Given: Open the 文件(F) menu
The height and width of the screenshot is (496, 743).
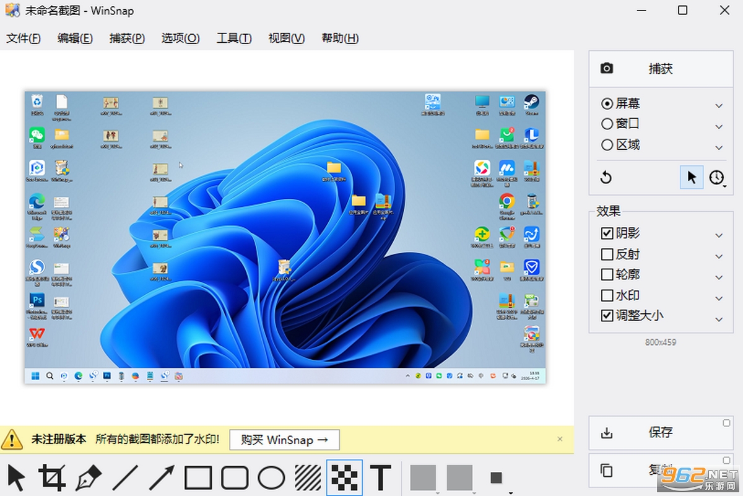Looking at the screenshot, I should pyautogui.click(x=24, y=38).
